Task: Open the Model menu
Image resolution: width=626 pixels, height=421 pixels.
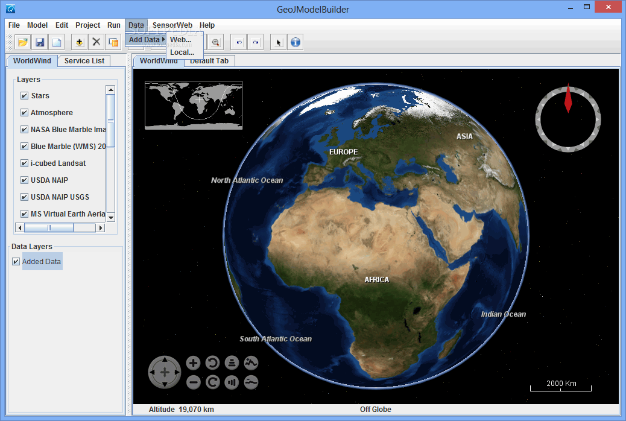Action: coord(37,25)
